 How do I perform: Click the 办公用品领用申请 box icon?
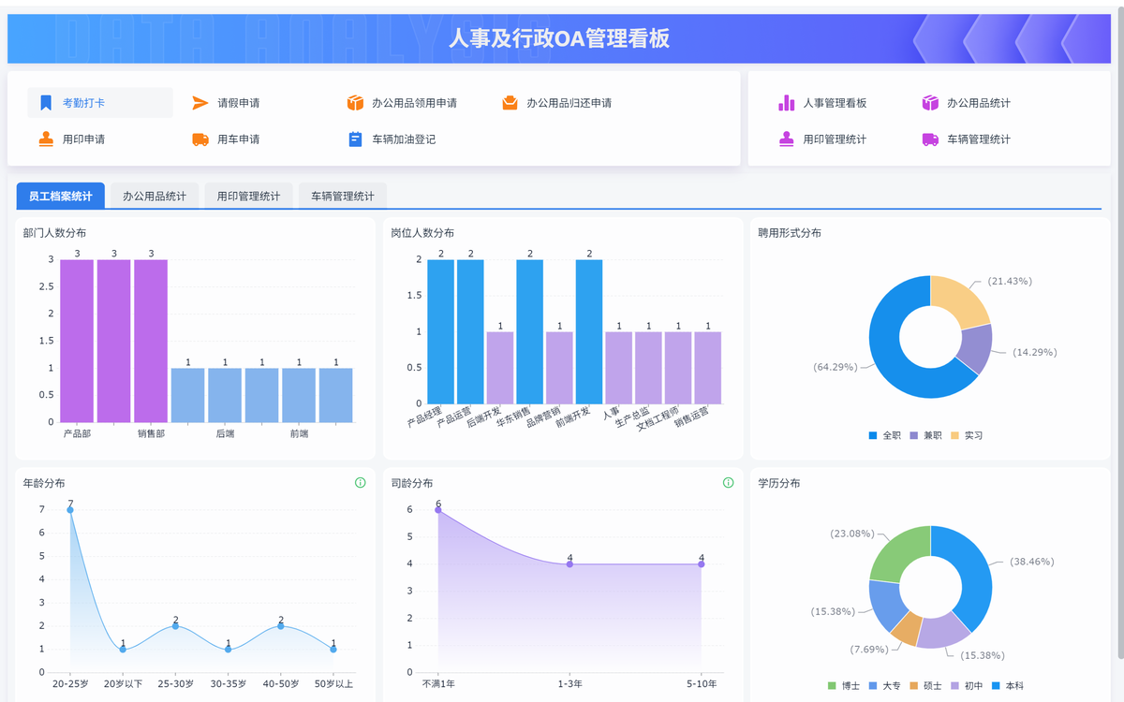tap(355, 103)
